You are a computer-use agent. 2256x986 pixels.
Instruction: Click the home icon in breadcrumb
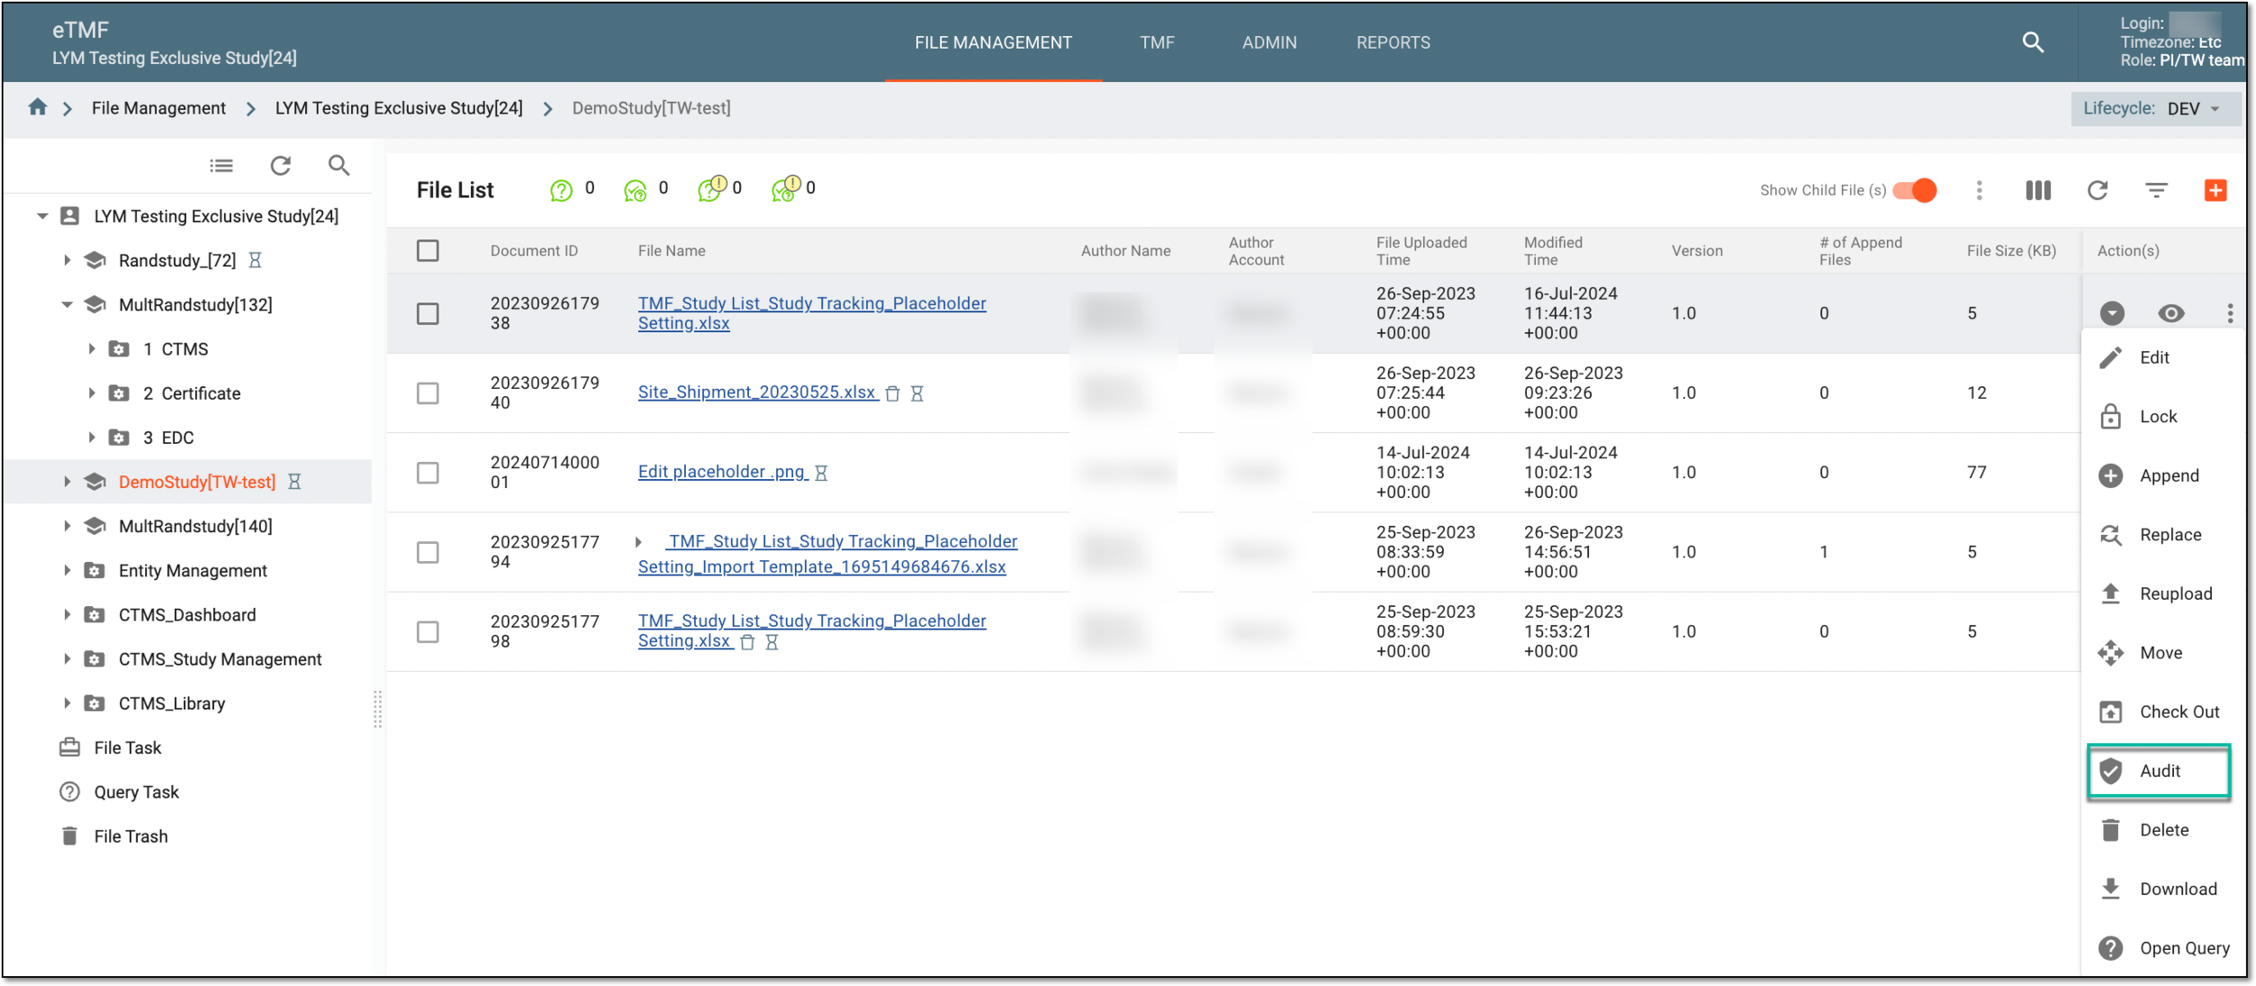pos(37,107)
